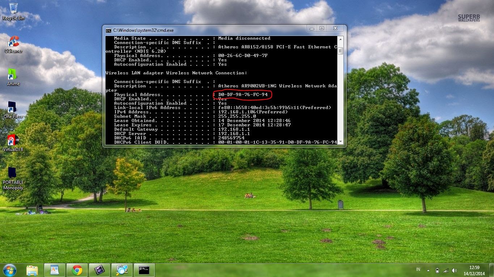This screenshot has width=494, height=277.
Task: Open the network utility taskbar icon
Action: tap(122, 270)
